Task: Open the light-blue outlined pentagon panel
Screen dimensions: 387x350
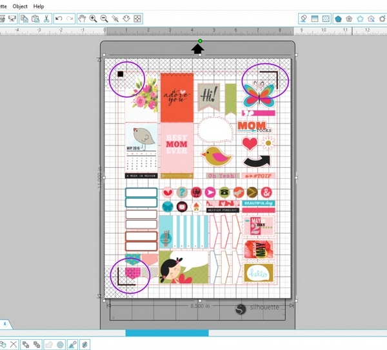Action: pyautogui.click(x=360, y=19)
